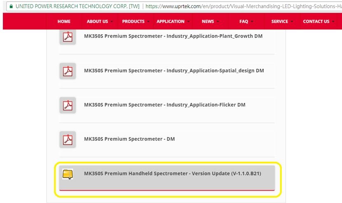The height and width of the screenshot is (203, 342).
Task: Open the NEWS menu
Action: [x=208, y=21]
